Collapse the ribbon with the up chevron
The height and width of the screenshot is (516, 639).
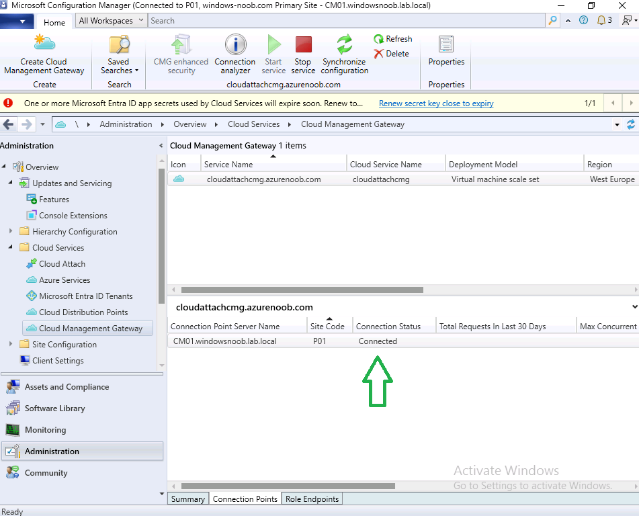click(568, 20)
